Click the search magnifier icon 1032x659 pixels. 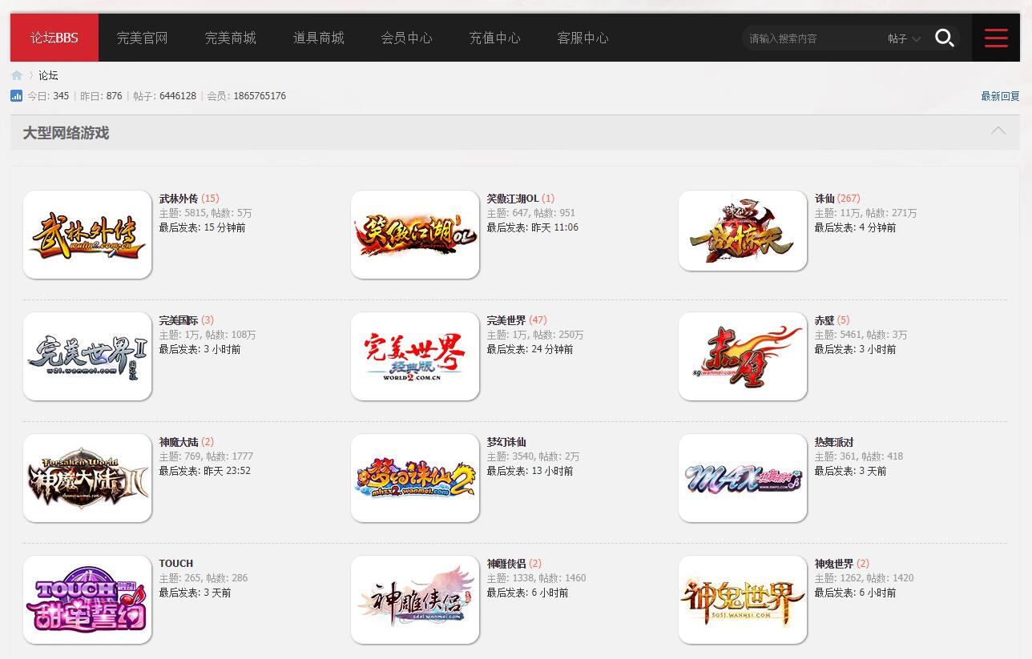pos(945,38)
